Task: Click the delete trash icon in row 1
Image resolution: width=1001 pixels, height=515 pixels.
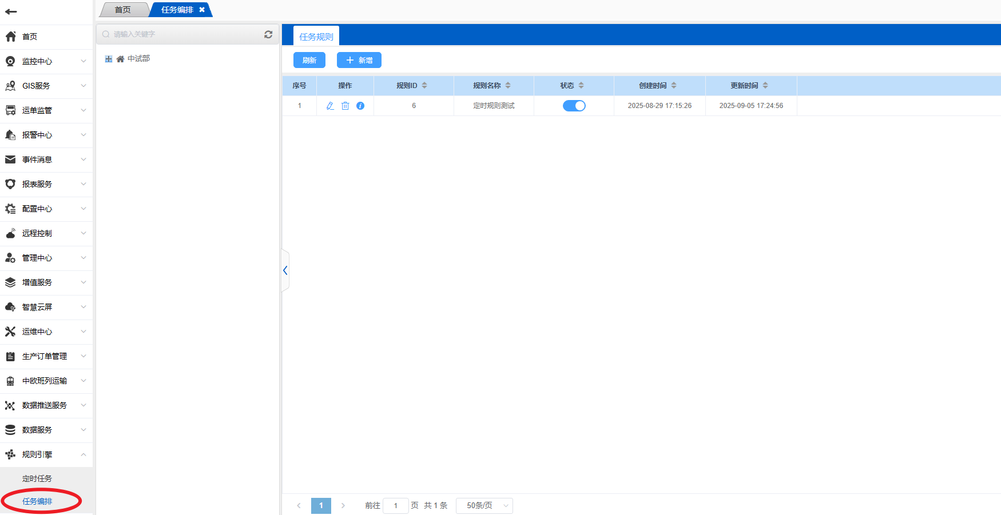Action: click(345, 106)
